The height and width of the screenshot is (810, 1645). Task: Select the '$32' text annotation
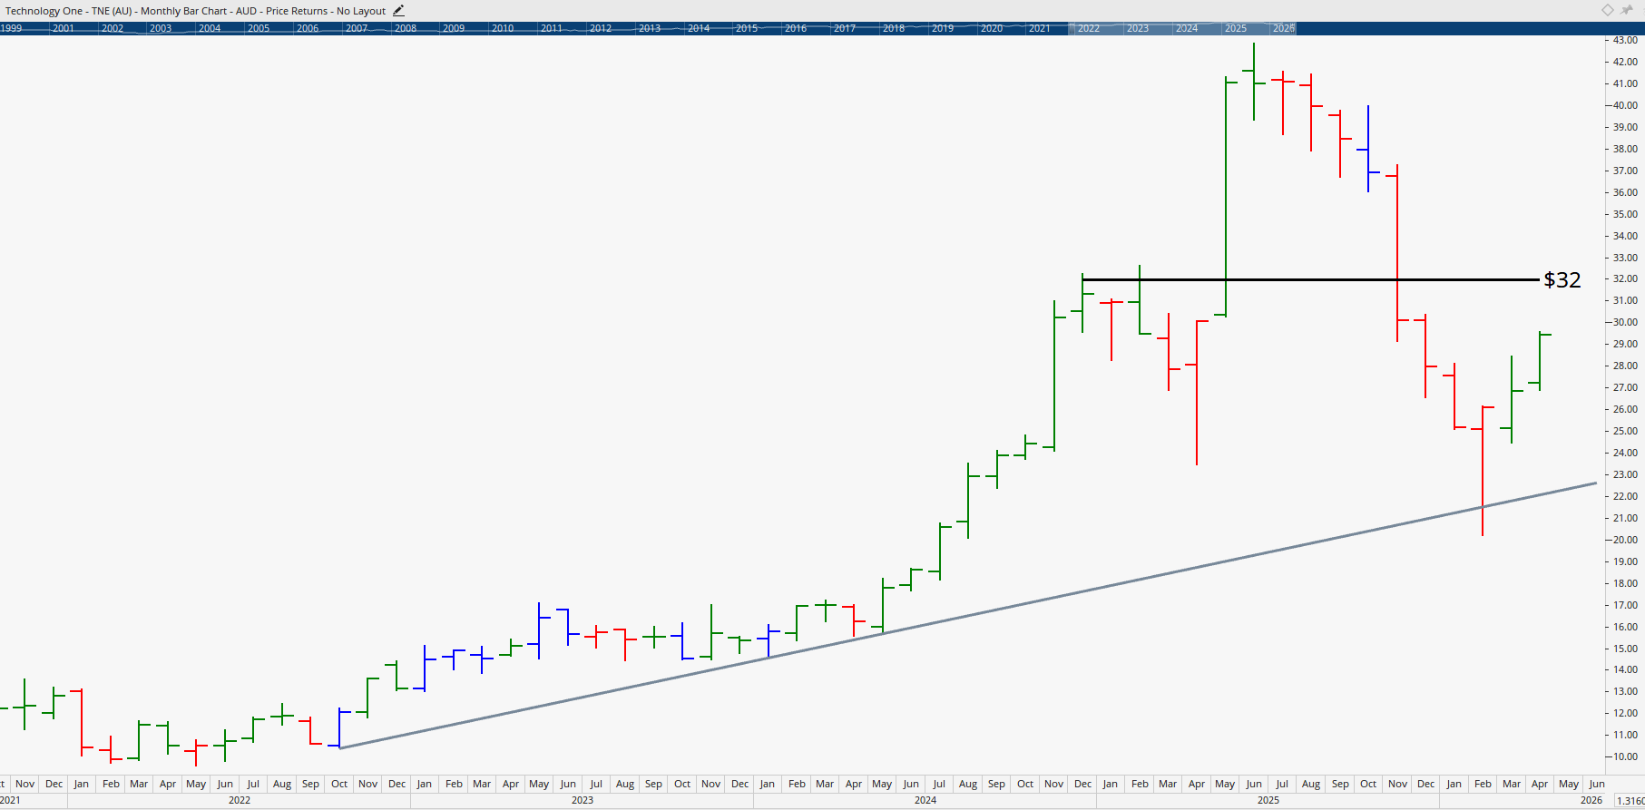click(x=1562, y=279)
